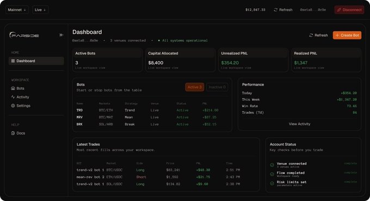370x201 pixels.
Task: Click the Farside logo
Action: pyautogui.click(x=24, y=35)
